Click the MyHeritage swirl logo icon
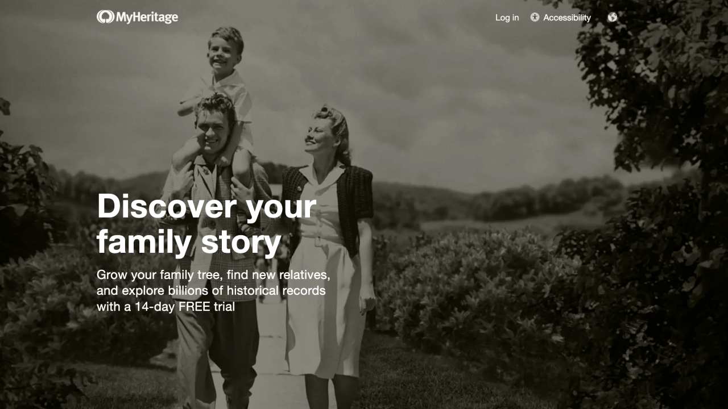728x409 pixels. (105, 17)
